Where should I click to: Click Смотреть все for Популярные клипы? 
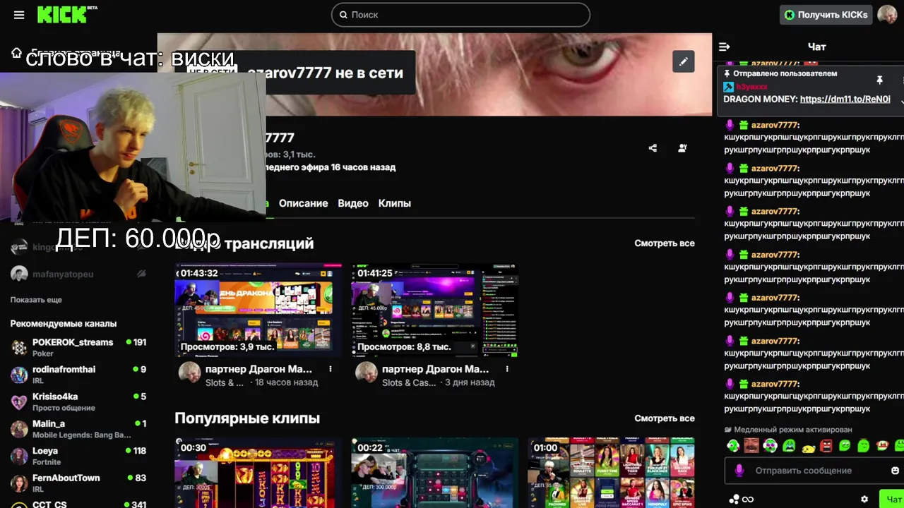[x=664, y=418]
